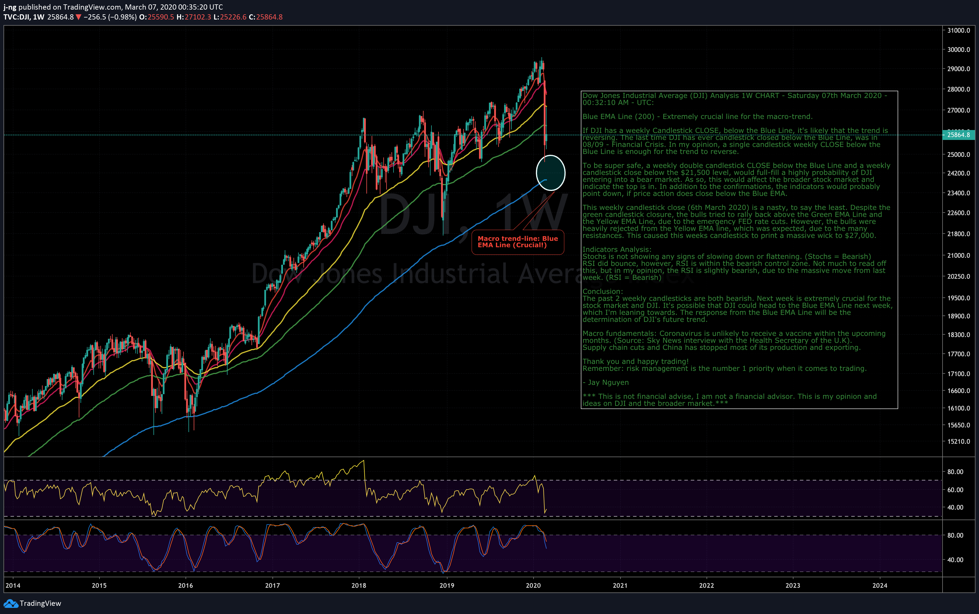This screenshot has width=979, height=614.
Task: Click the 2020 time axis label
Action: pyautogui.click(x=533, y=585)
